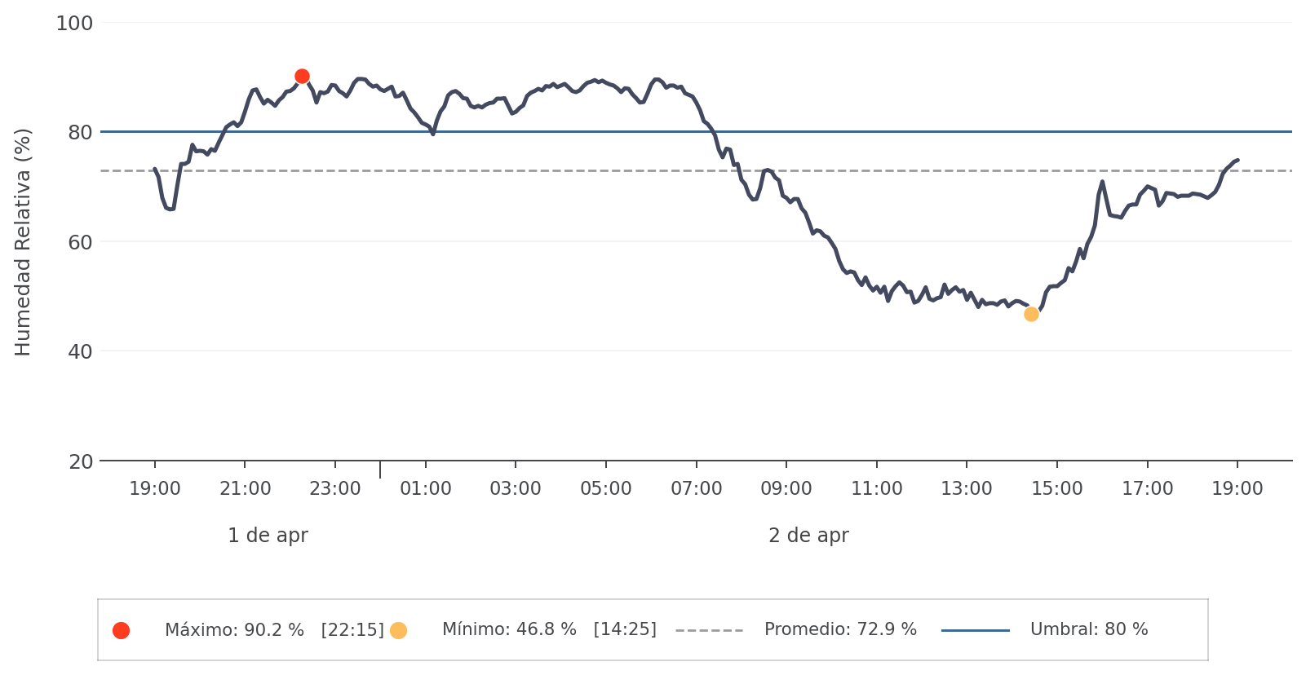This screenshot has height=675, width=1306.
Task: Toggle the 'Máximo: 90.2 %' legend entry
Action: (234, 630)
